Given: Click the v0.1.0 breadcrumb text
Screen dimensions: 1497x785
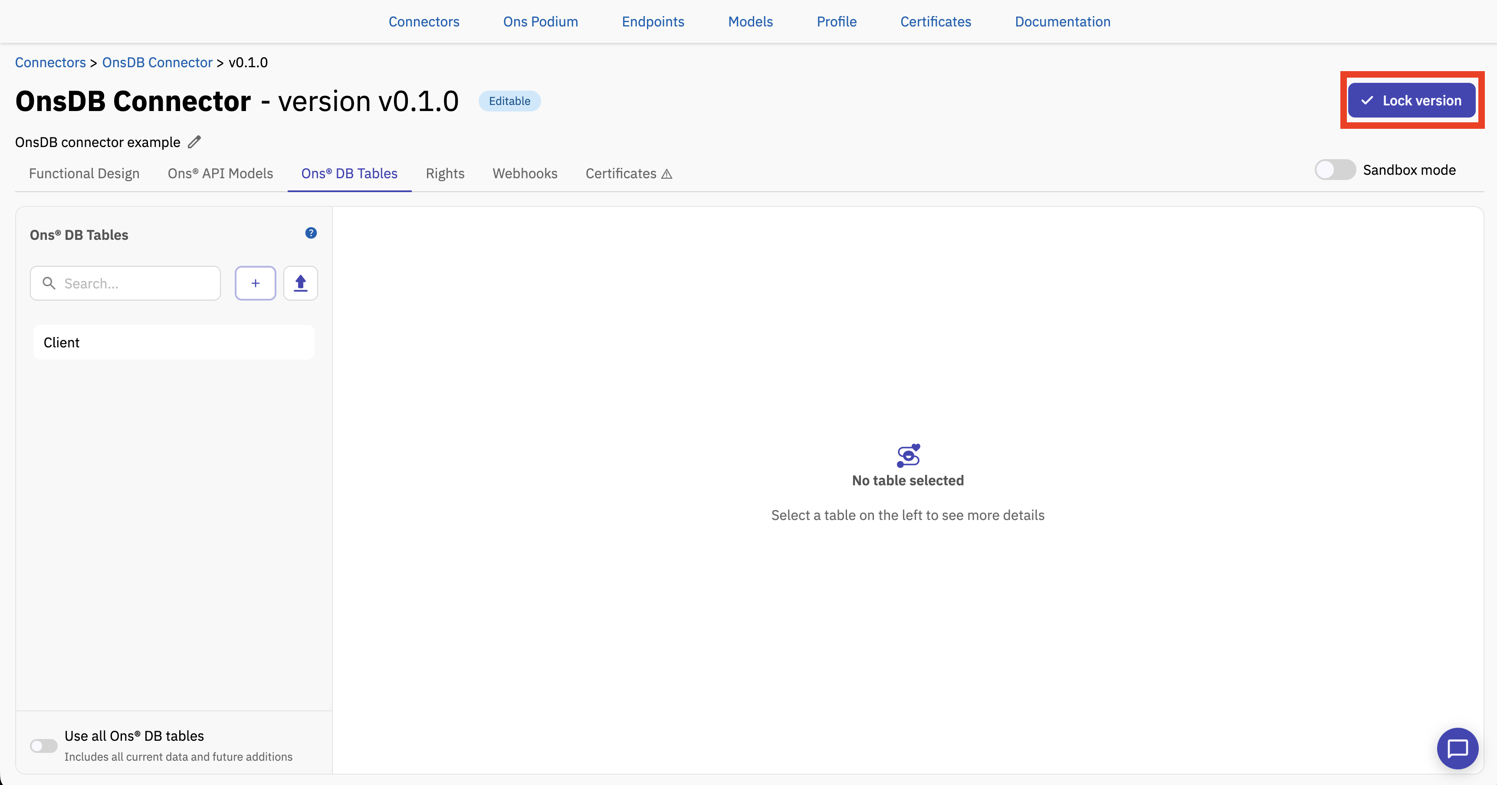Looking at the screenshot, I should coord(248,62).
